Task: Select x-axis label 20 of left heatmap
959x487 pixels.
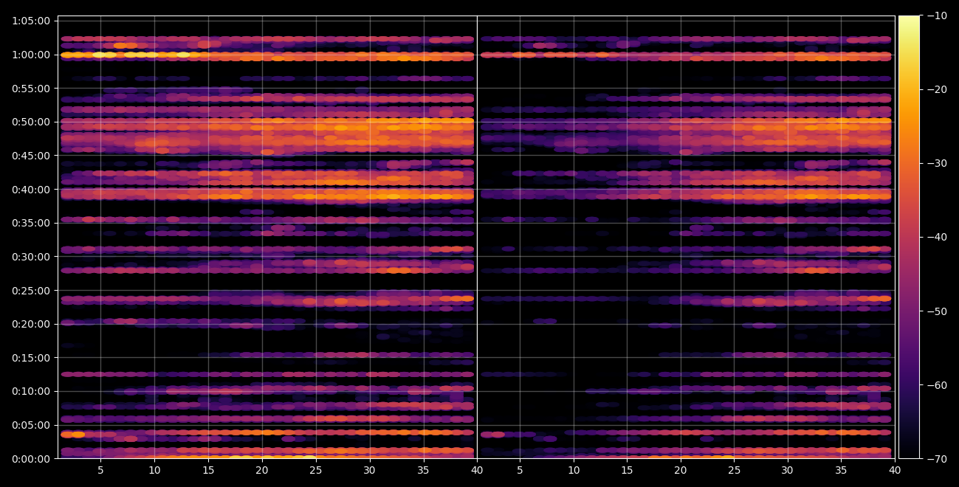Action: click(262, 470)
